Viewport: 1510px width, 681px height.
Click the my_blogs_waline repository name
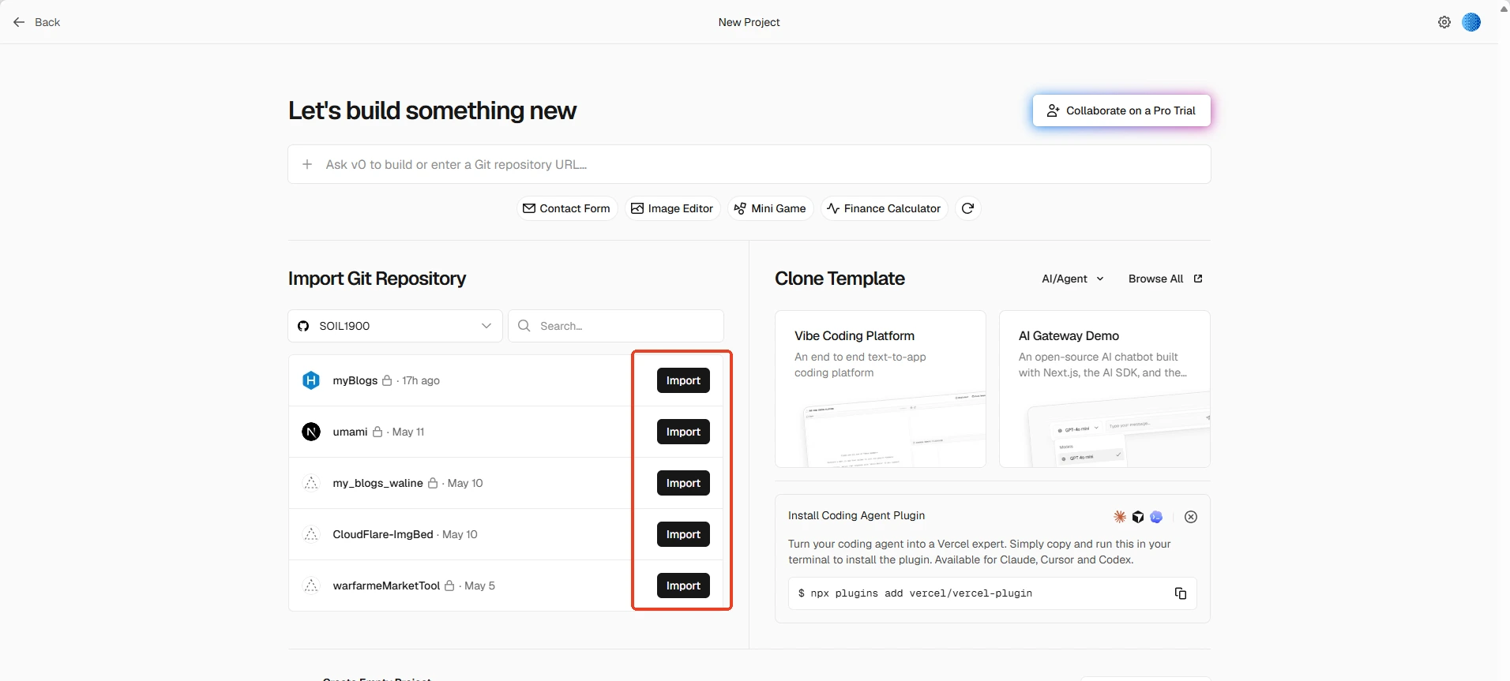click(377, 483)
